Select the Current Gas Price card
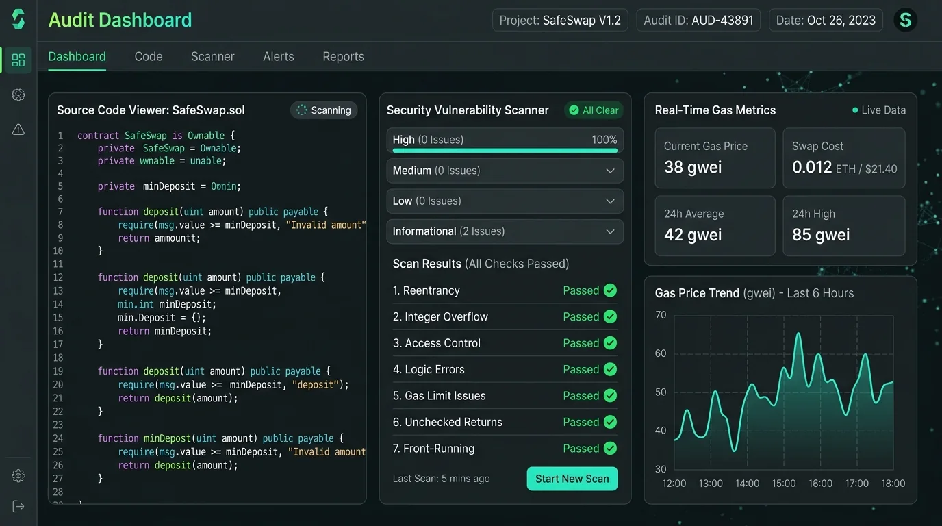Screen dimensions: 942x526 715,158
